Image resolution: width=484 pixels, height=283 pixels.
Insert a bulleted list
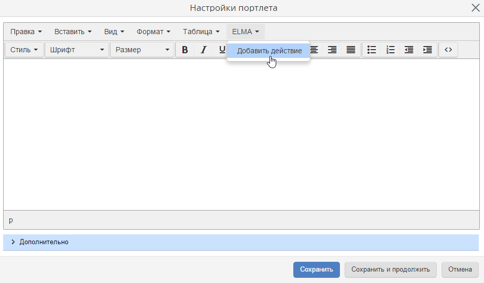click(372, 50)
